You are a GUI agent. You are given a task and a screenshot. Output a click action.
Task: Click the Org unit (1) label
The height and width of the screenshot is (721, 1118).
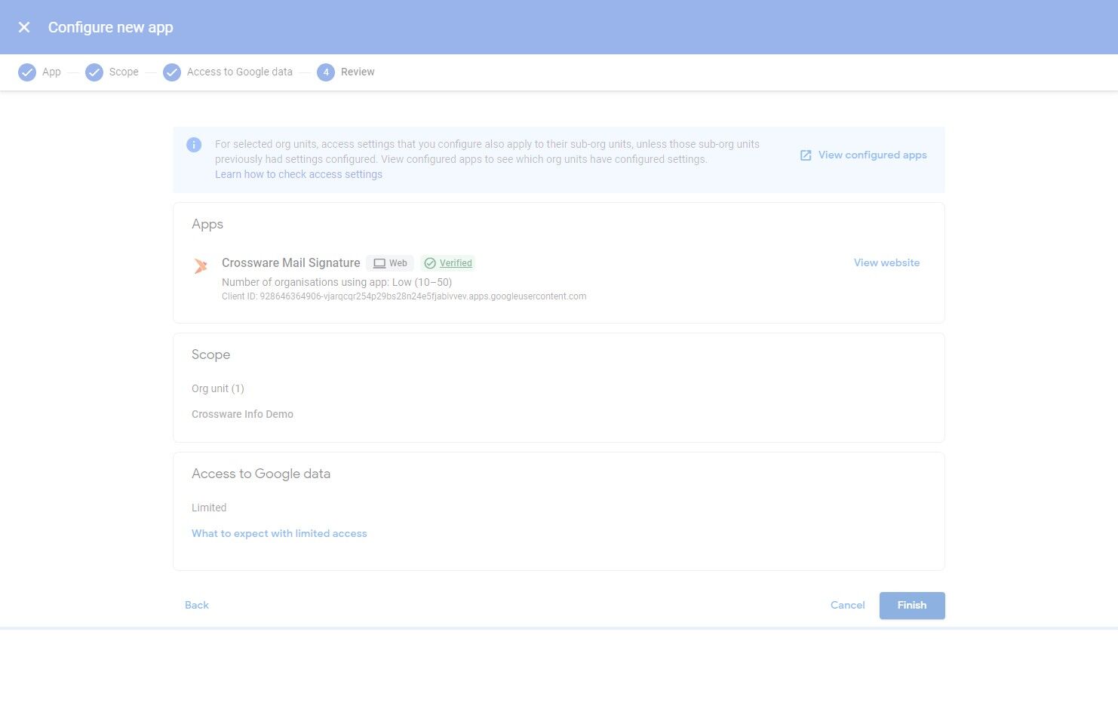coord(218,388)
